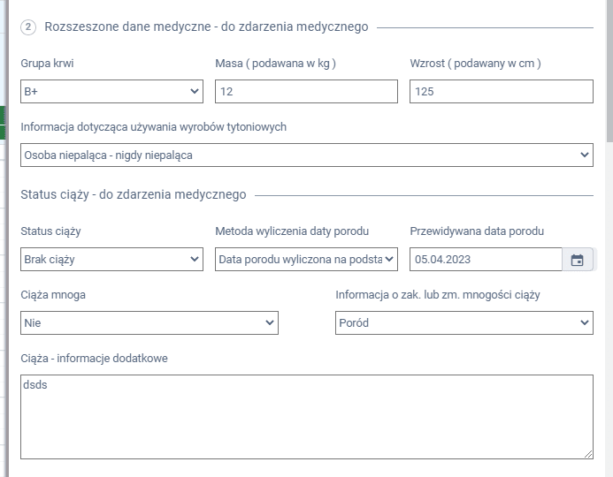Click the step 2 circle icon
Viewport: 613px width, 477px height.
coord(28,27)
